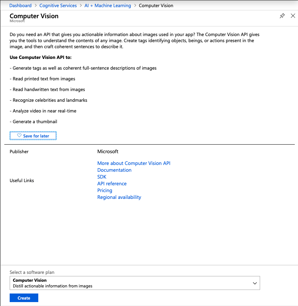Click Microsoft publisher value
The width and height of the screenshot is (298, 306).
(x=108, y=152)
